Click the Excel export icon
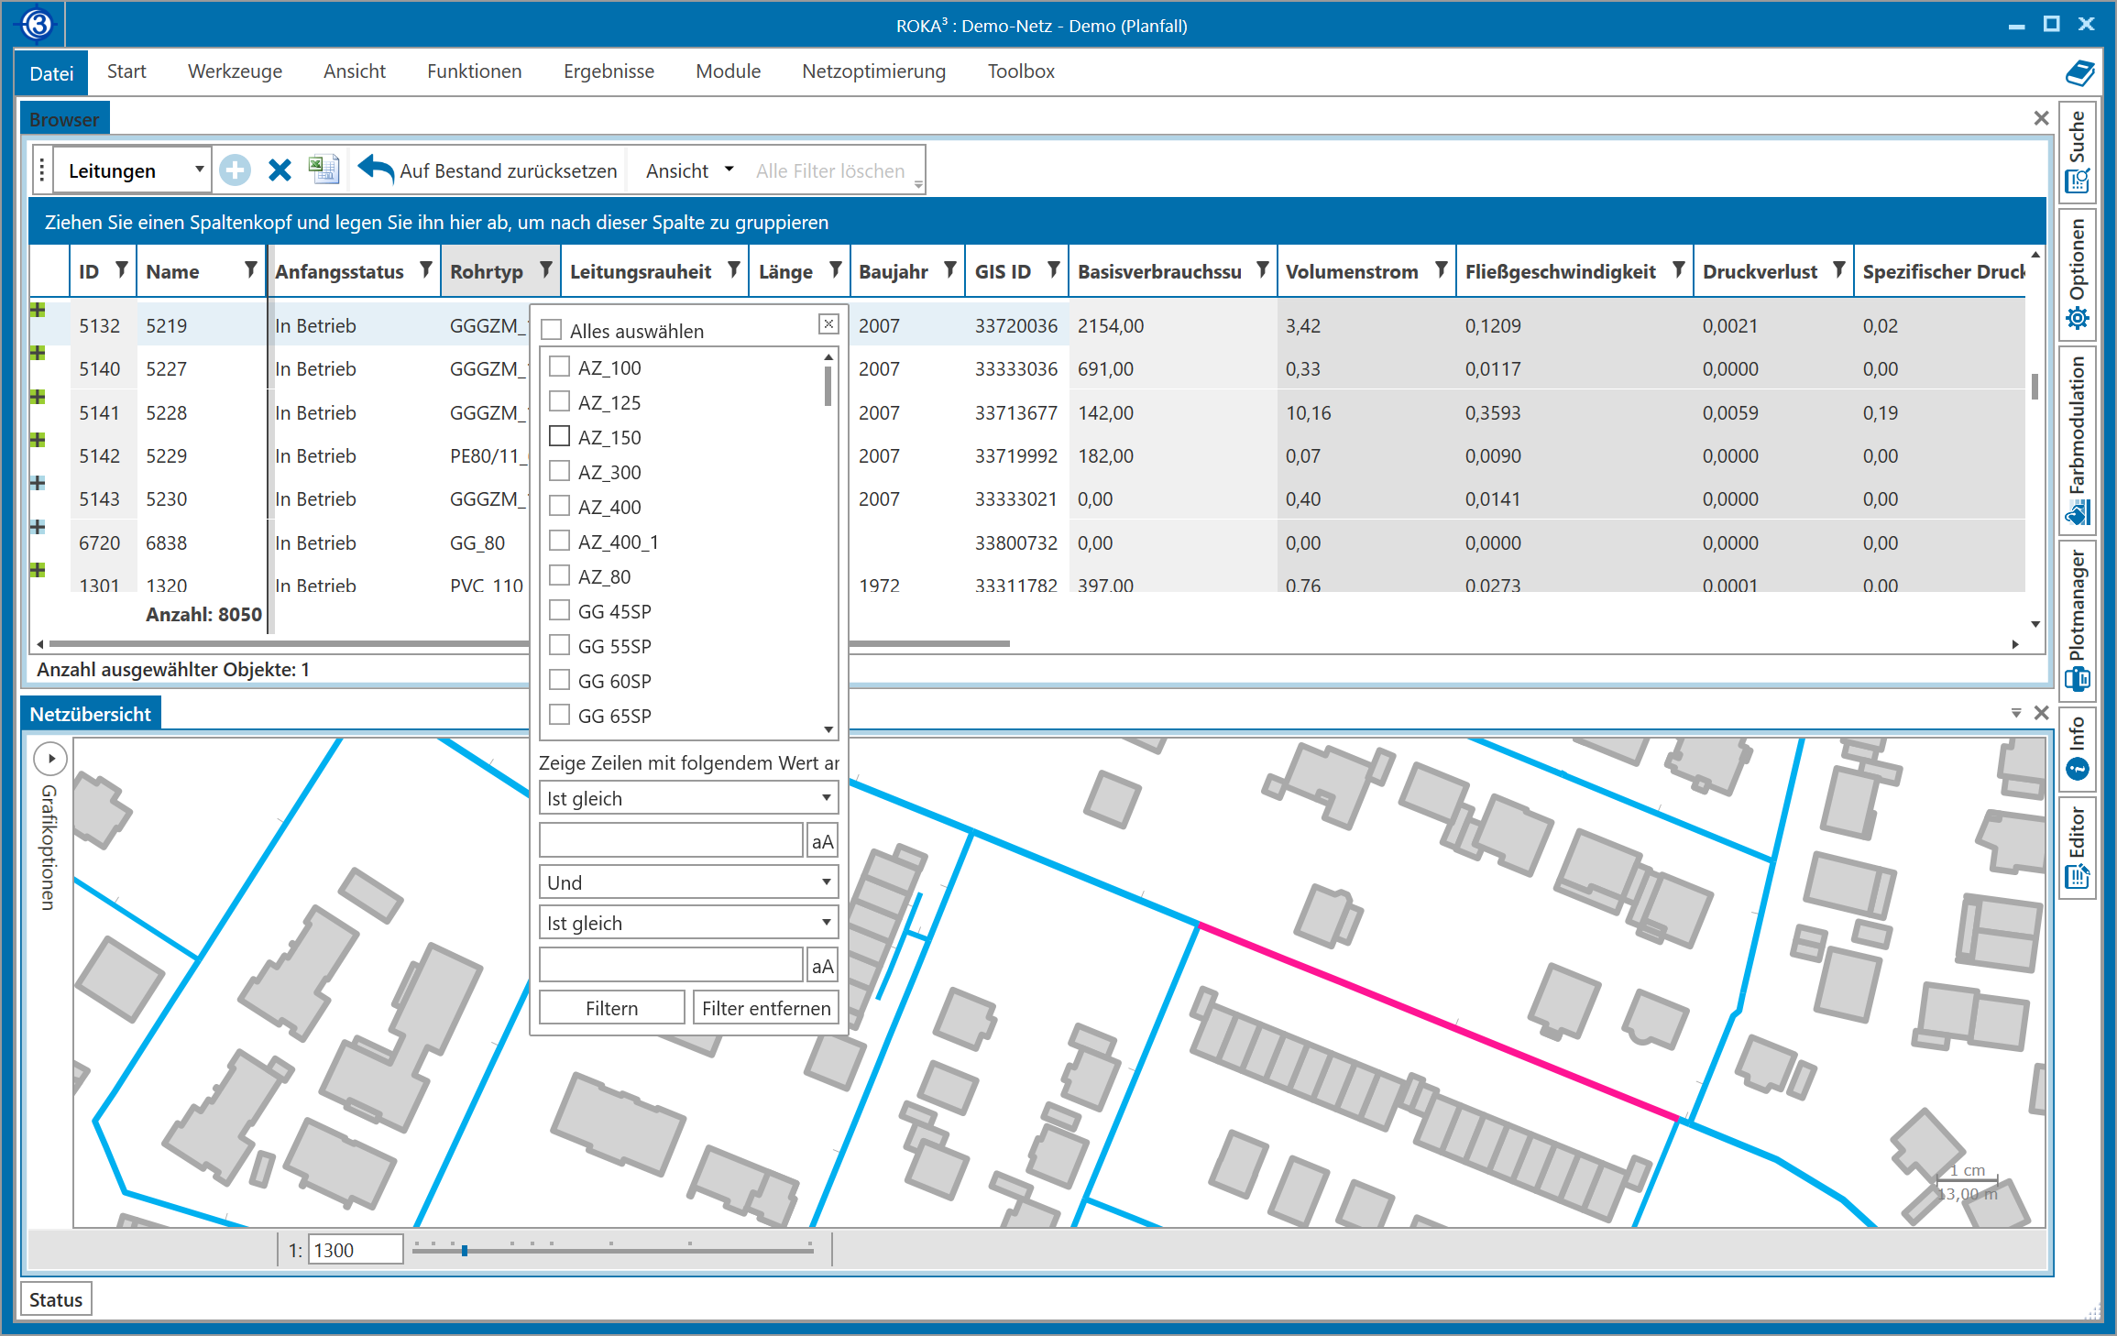This screenshot has width=2117, height=1336. coord(324,170)
